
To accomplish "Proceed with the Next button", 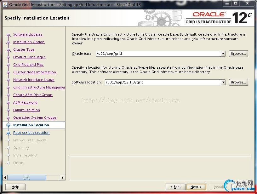I will [x=196, y=187].
